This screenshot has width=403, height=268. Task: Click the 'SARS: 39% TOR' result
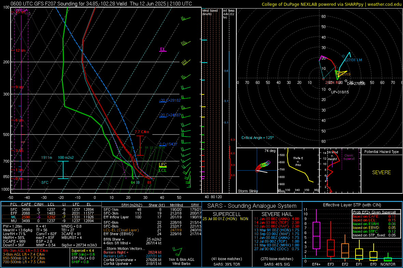coord(226,264)
